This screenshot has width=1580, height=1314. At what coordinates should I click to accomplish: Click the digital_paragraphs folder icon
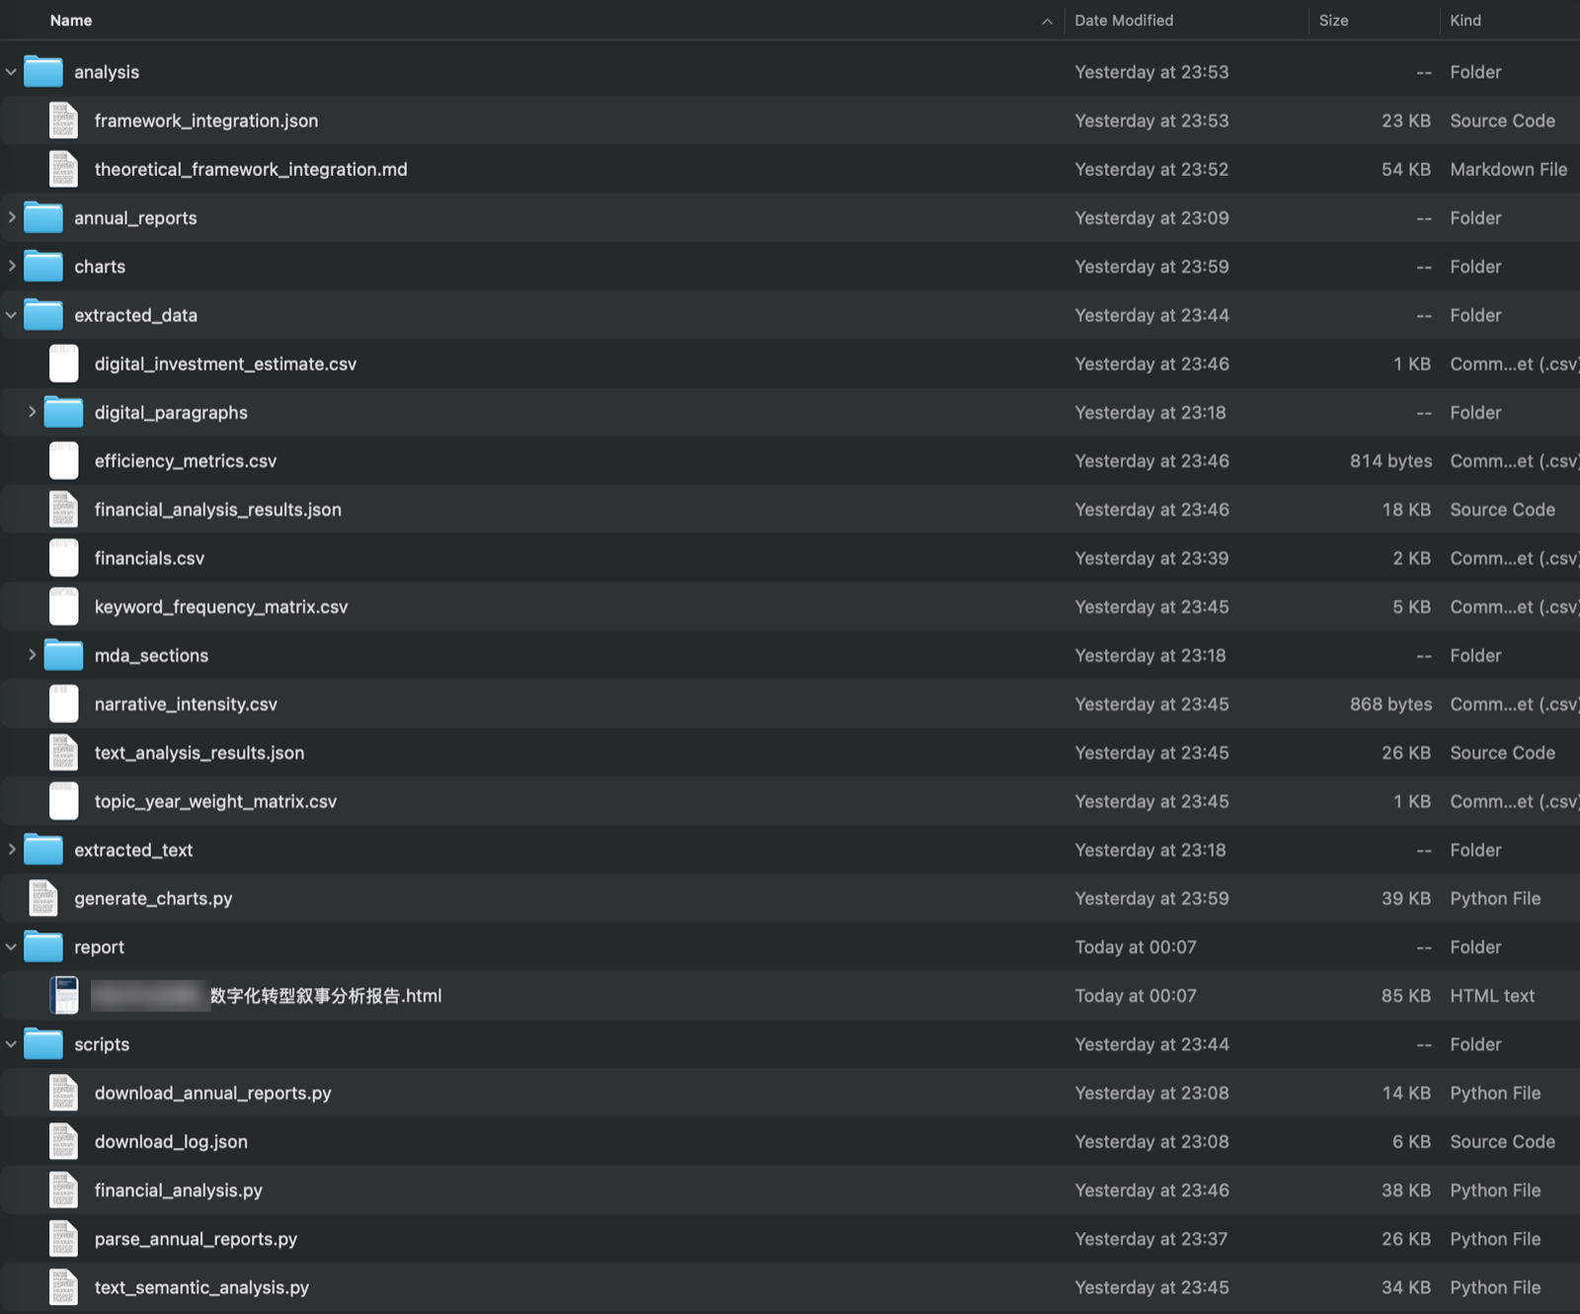tap(64, 412)
